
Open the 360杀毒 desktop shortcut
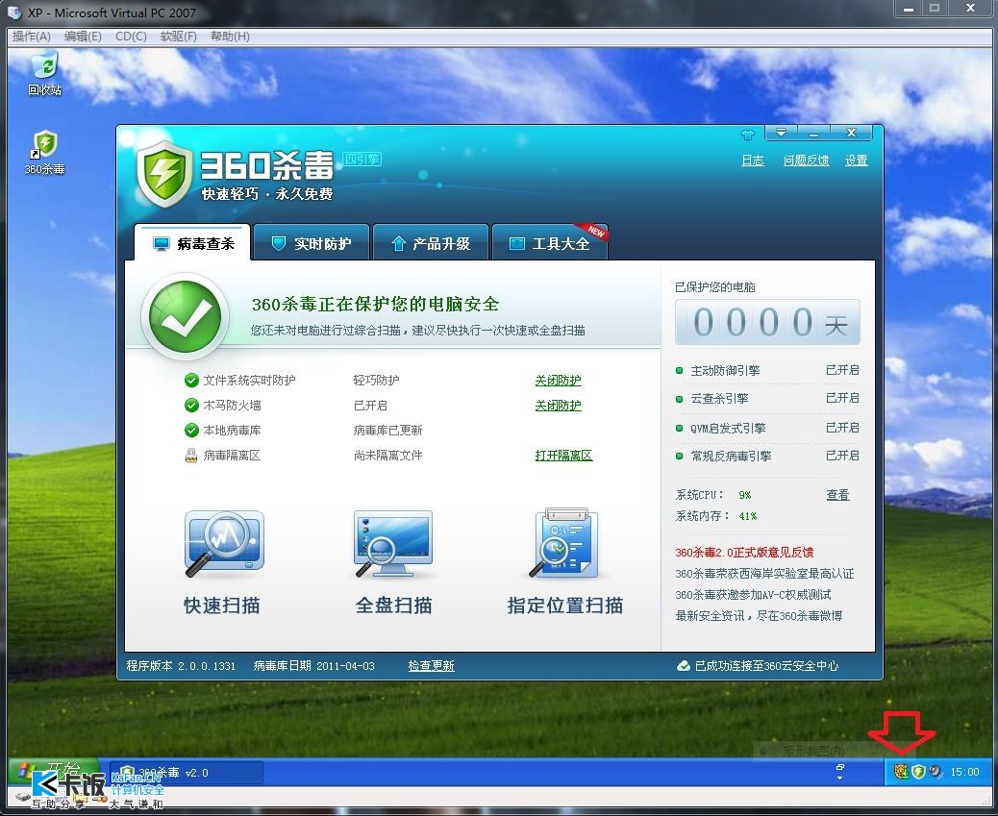(x=44, y=152)
